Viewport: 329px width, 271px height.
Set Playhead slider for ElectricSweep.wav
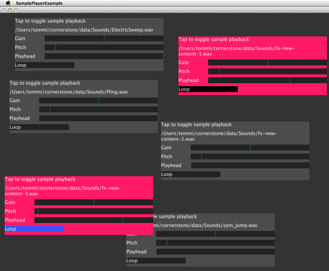point(104,56)
